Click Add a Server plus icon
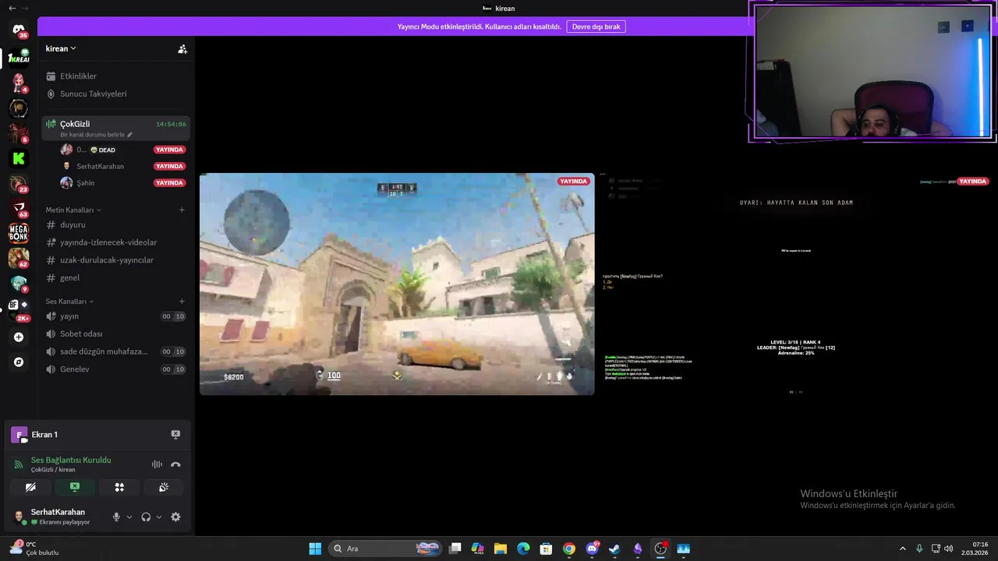This screenshot has height=561, width=998. coord(19,337)
